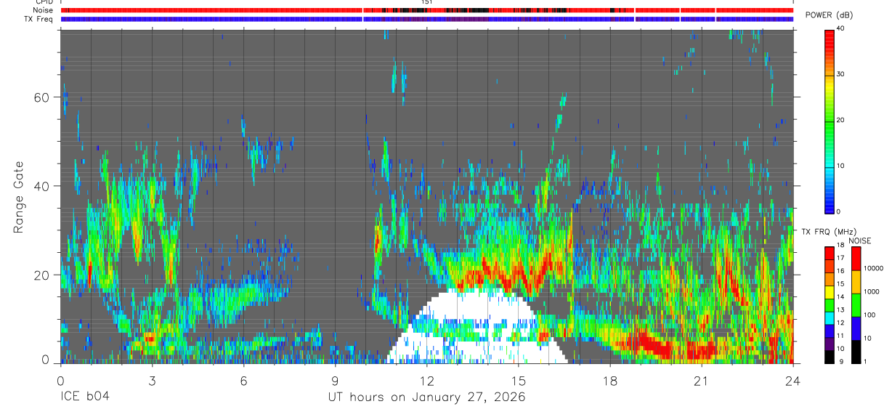This screenshot has height=412, width=892.
Task: Click the POWER (dB) legend title
Action: (x=829, y=15)
